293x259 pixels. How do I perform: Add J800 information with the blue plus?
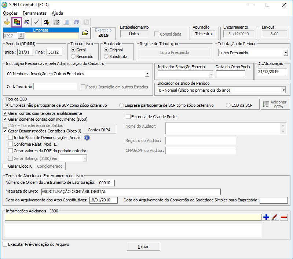[266, 217]
